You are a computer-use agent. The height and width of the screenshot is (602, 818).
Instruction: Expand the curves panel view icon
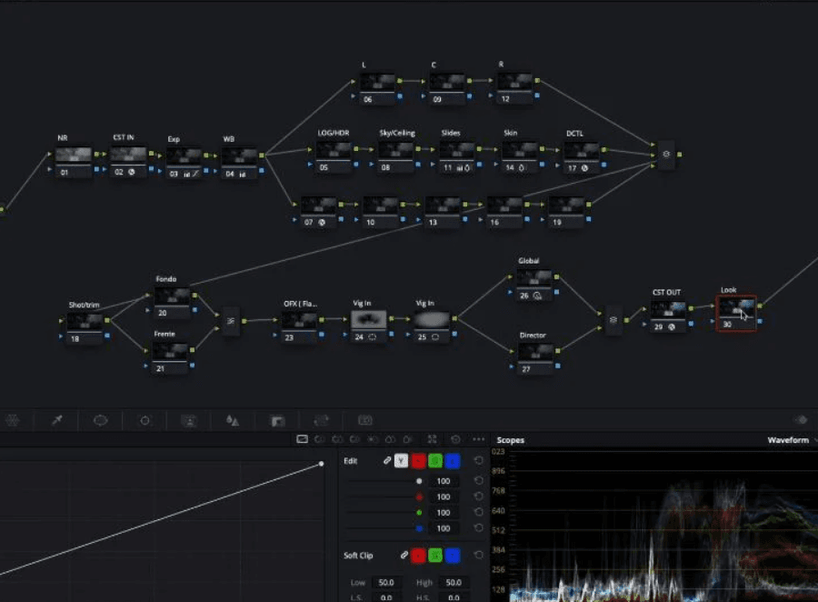[432, 439]
